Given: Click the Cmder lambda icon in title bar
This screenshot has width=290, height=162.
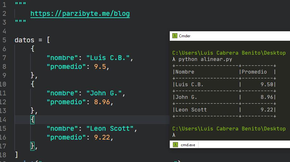Looking at the screenshot, I should pyautogui.click(x=175, y=36).
